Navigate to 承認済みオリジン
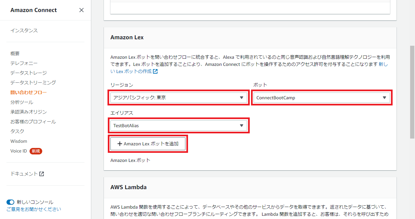Viewport: 415px width, 219px height. pos(29,112)
